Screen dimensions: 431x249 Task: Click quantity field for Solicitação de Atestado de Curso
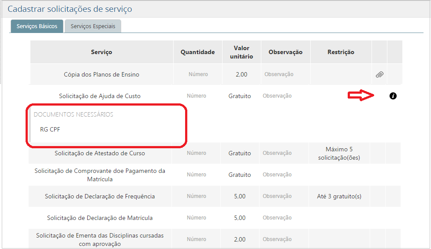[x=196, y=153]
